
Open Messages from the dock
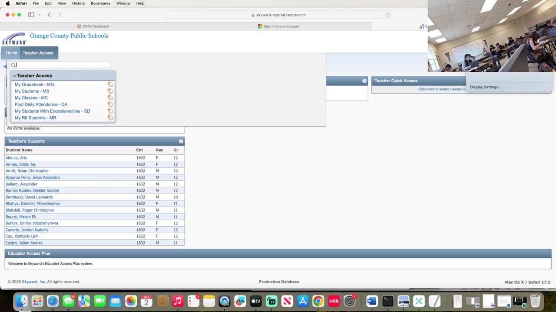69,301
